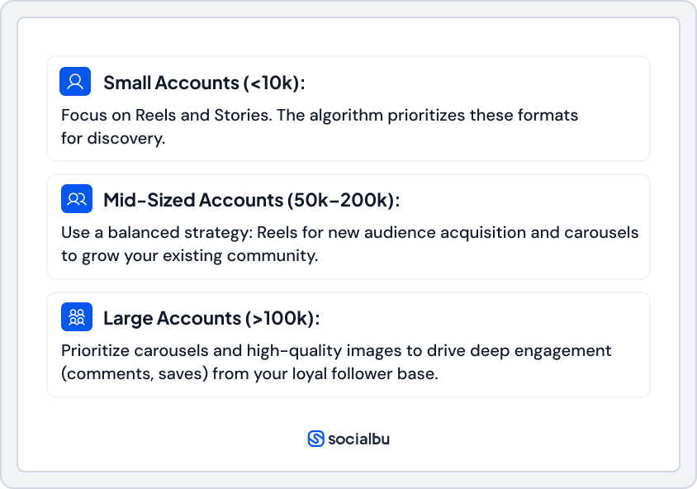
Task: Click the words 'for discovery.'
Action: [x=113, y=138]
